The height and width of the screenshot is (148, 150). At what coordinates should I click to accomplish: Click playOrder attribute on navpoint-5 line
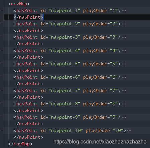click(x=95, y=64)
